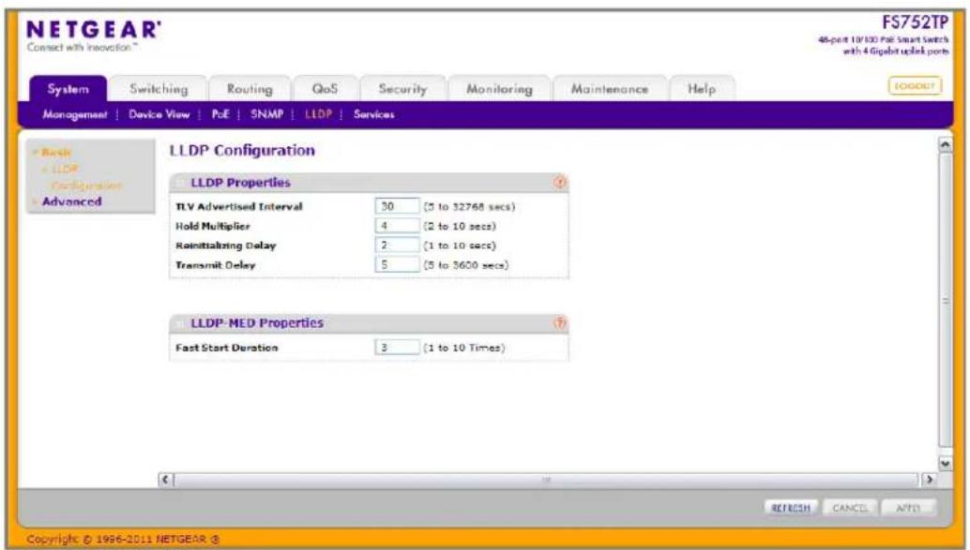Expand the Advanced sidebar menu
This screenshot has height=550, width=970.
tap(71, 201)
